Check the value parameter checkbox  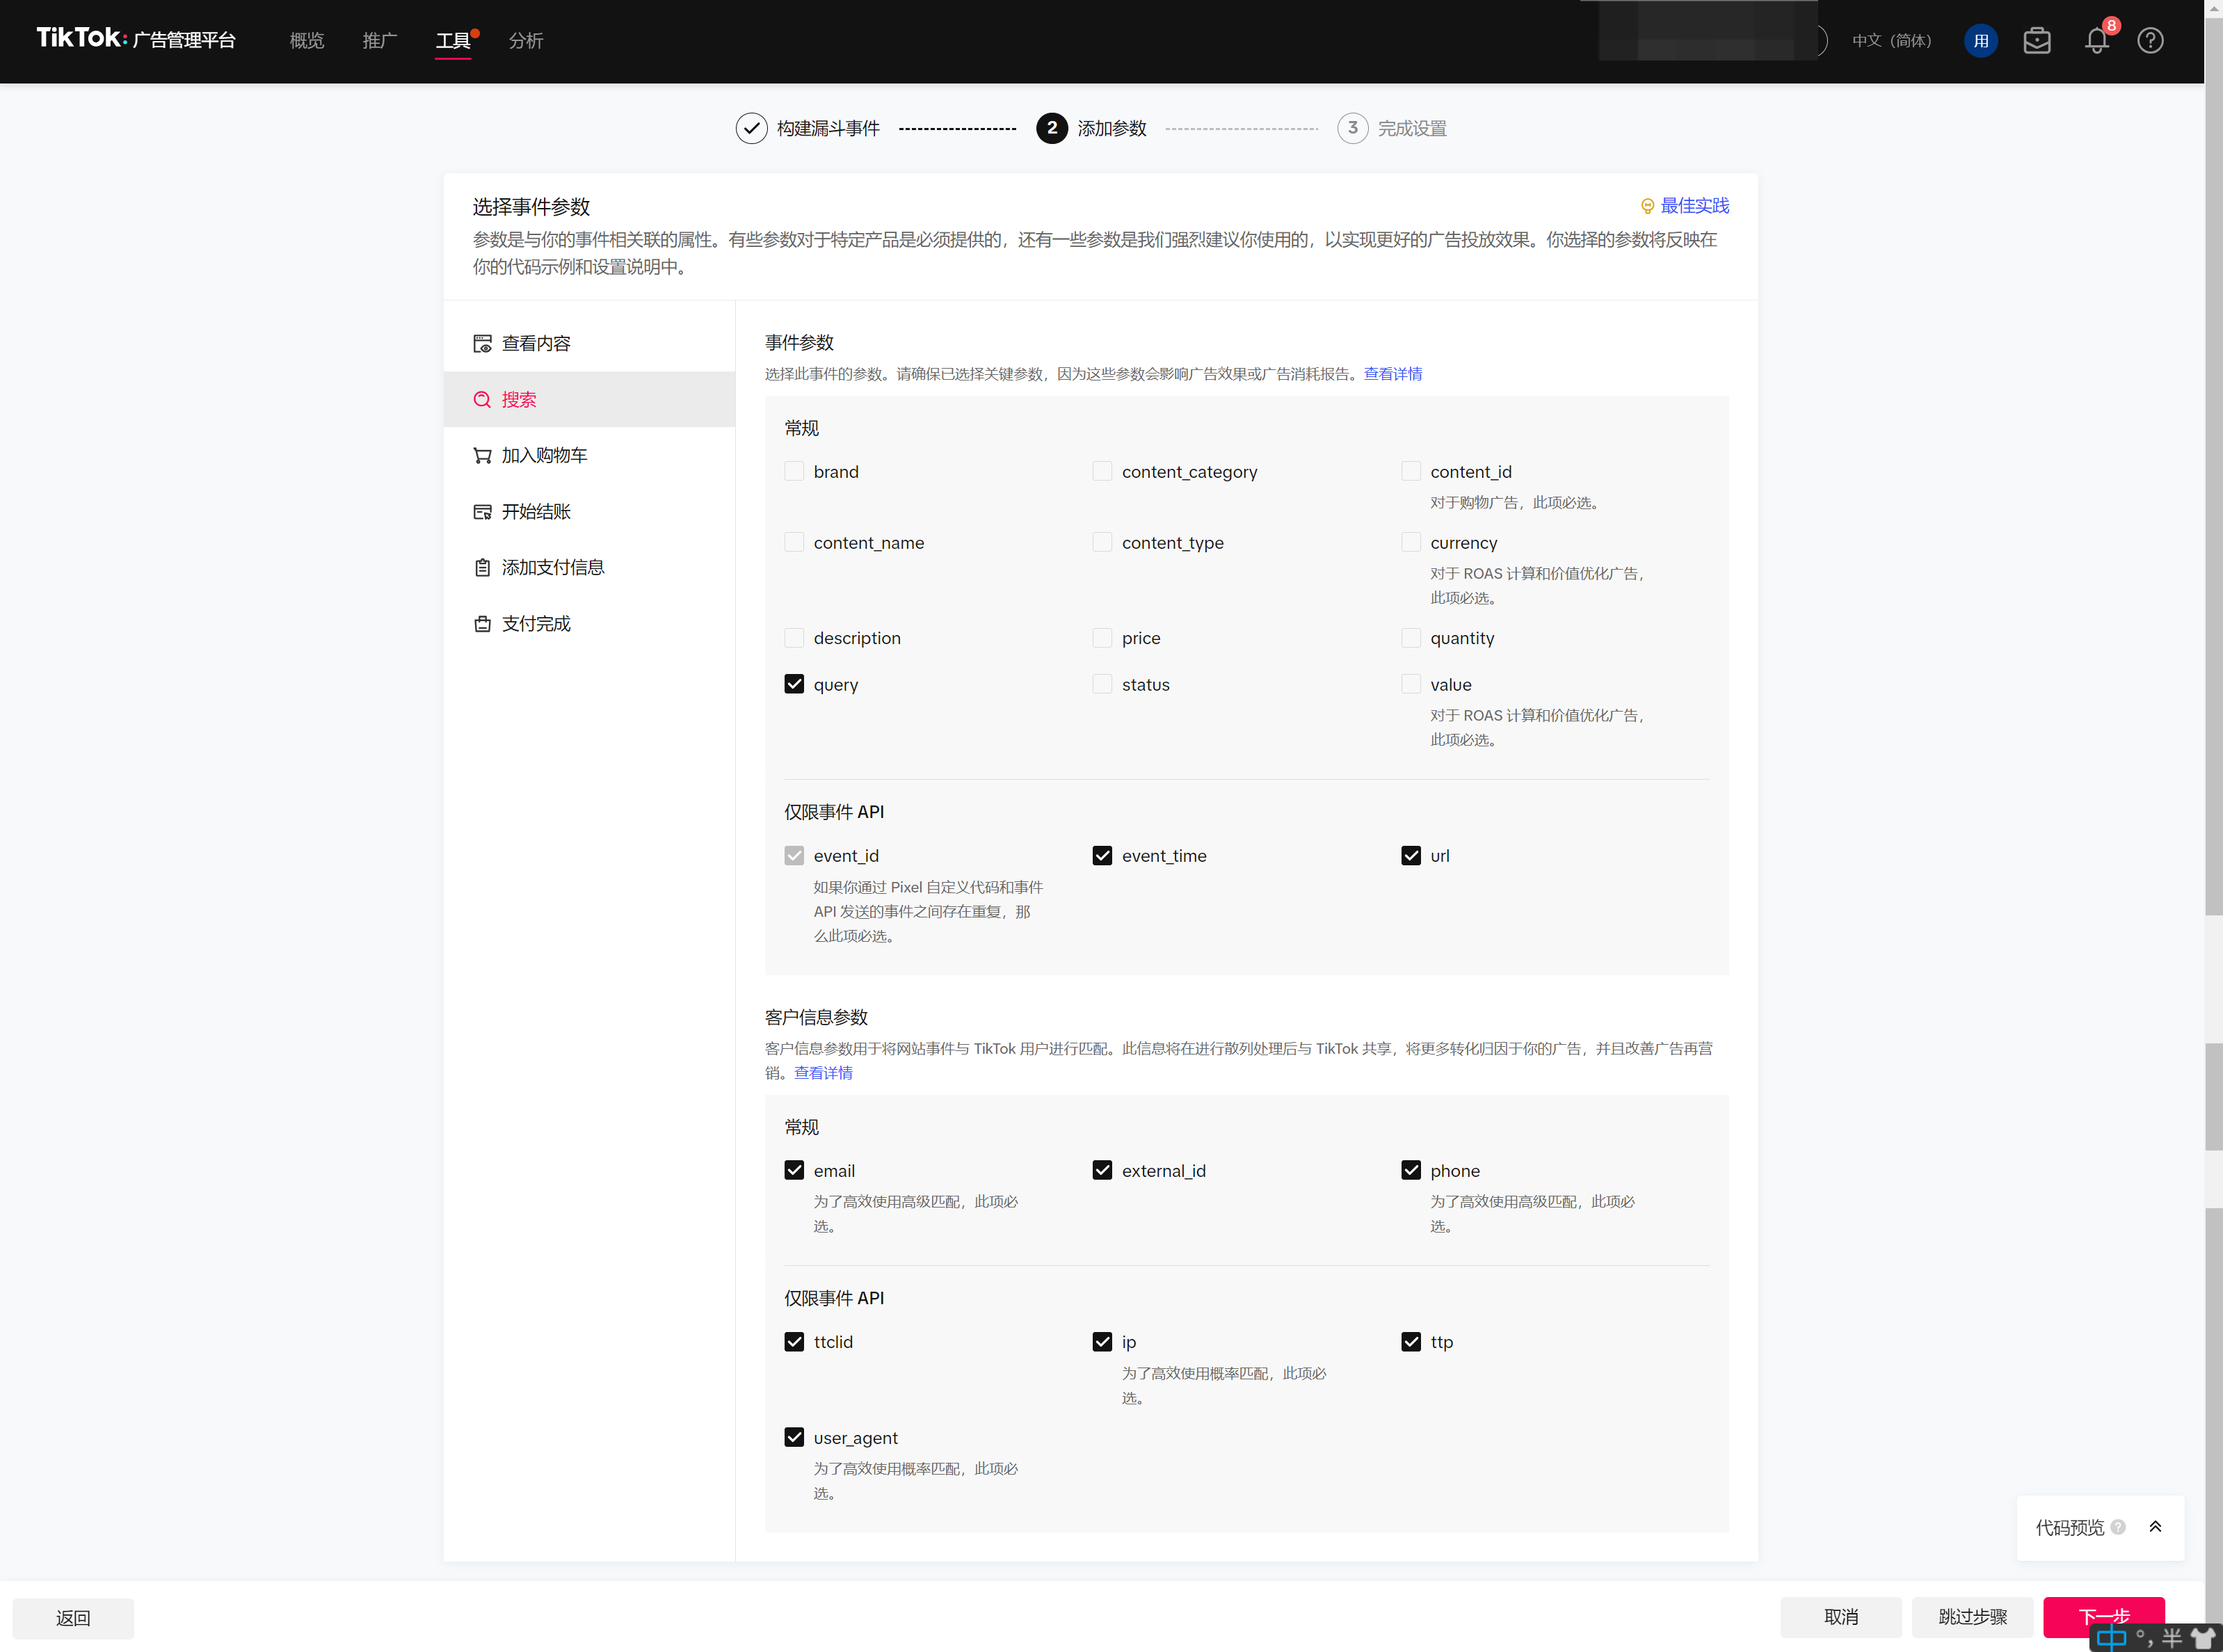1411,684
